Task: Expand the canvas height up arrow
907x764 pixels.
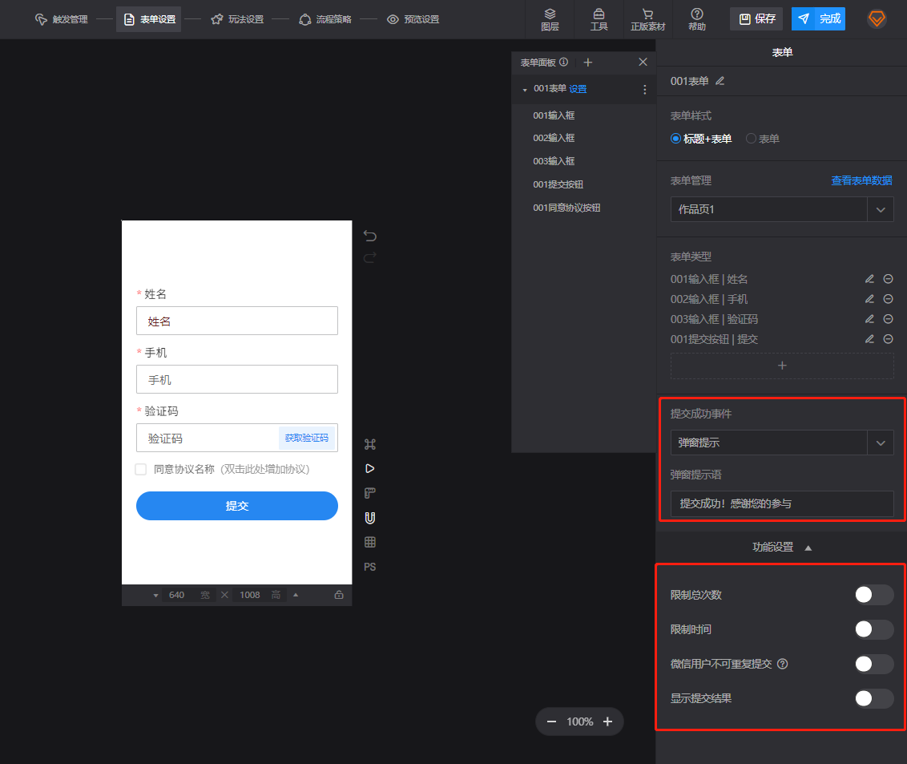Action: [296, 595]
